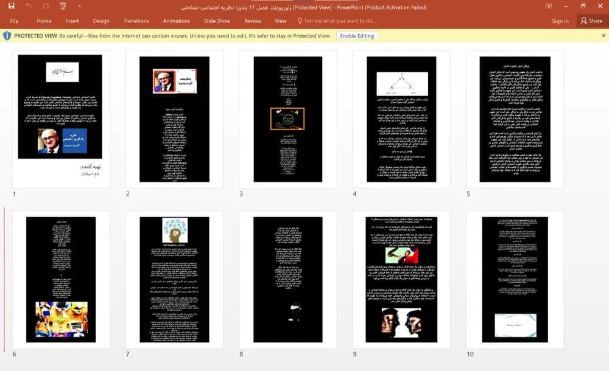Click the Sign in link

(560, 21)
